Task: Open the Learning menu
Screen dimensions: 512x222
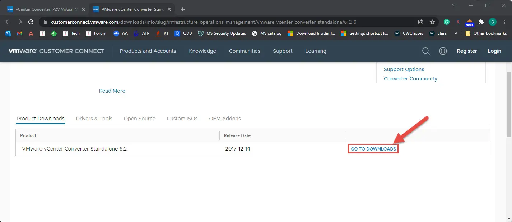Action: tap(316, 51)
